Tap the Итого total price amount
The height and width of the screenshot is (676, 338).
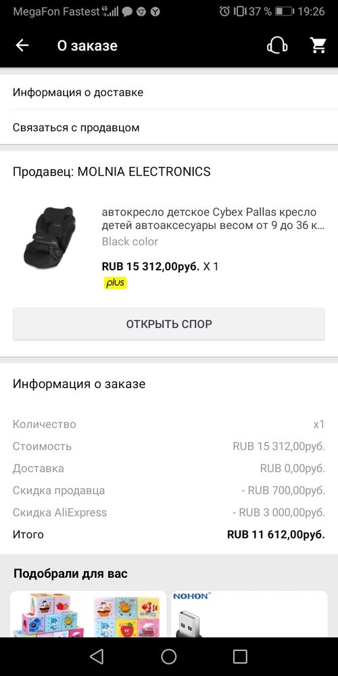[x=276, y=535]
